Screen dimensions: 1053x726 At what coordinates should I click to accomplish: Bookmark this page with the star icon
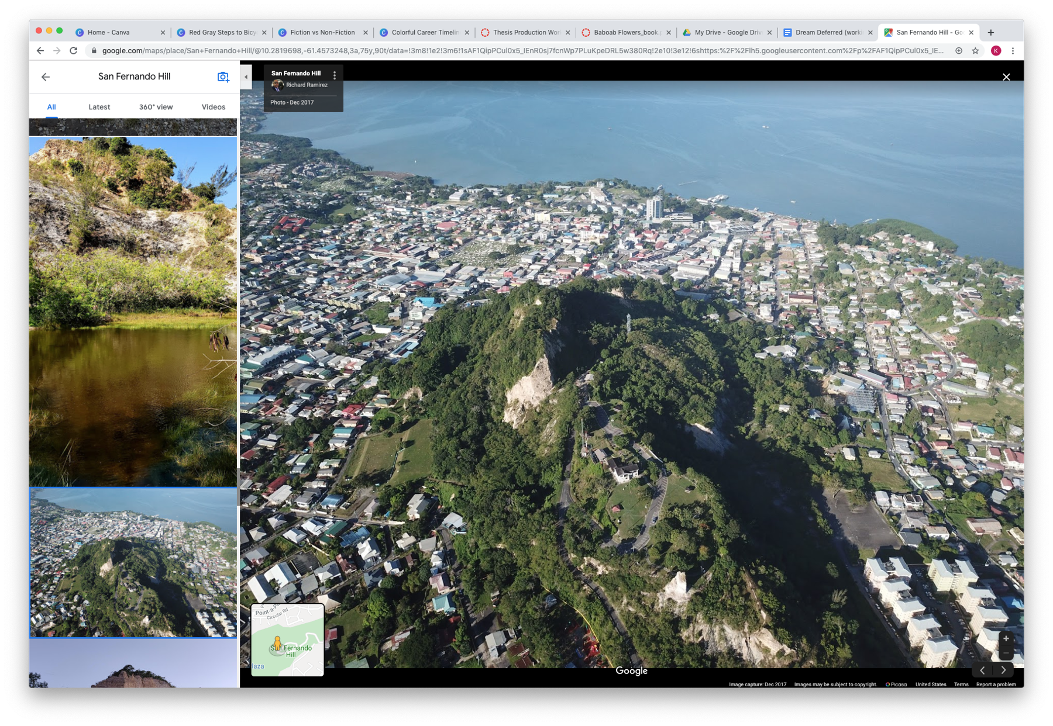click(x=975, y=51)
